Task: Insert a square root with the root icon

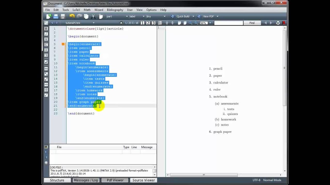Action: click(x=46, y=95)
